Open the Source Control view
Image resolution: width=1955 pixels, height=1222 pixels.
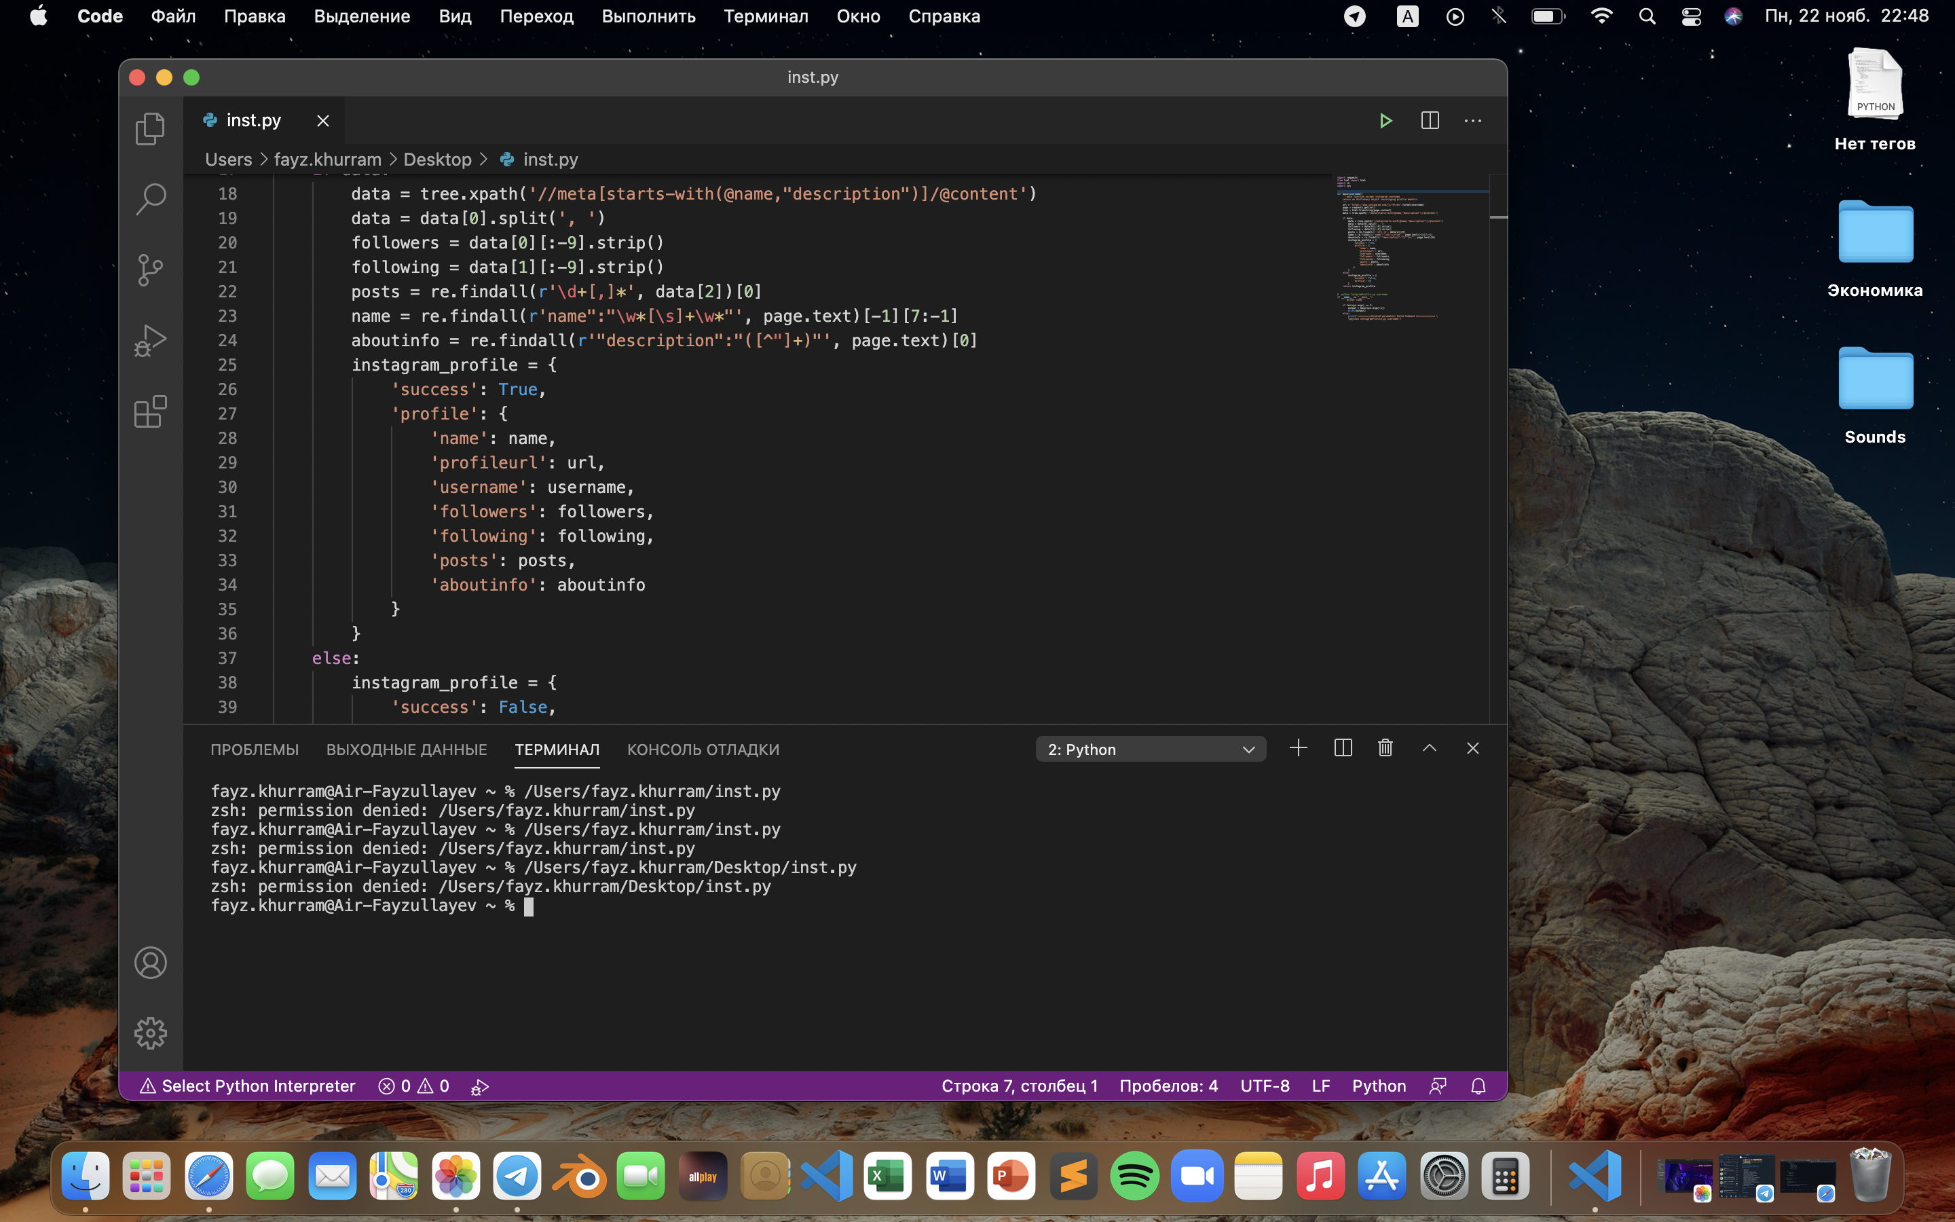tap(150, 270)
